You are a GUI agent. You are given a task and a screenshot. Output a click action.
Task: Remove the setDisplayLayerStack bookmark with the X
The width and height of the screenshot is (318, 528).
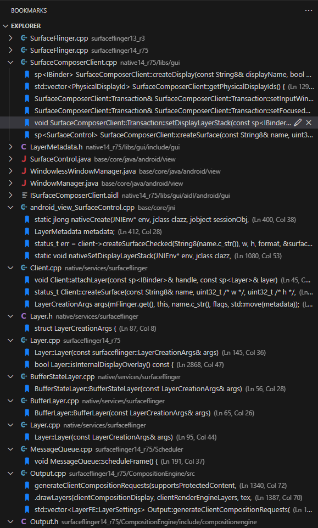pos(309,123)
